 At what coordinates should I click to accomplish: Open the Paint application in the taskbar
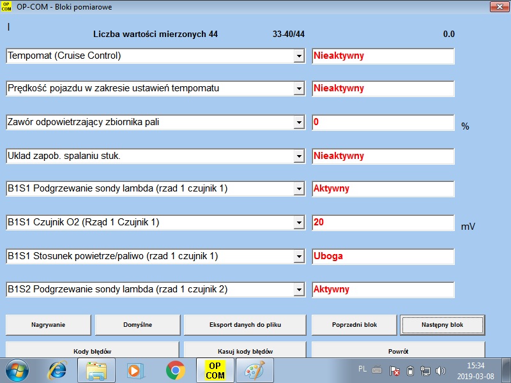(255, 370)
